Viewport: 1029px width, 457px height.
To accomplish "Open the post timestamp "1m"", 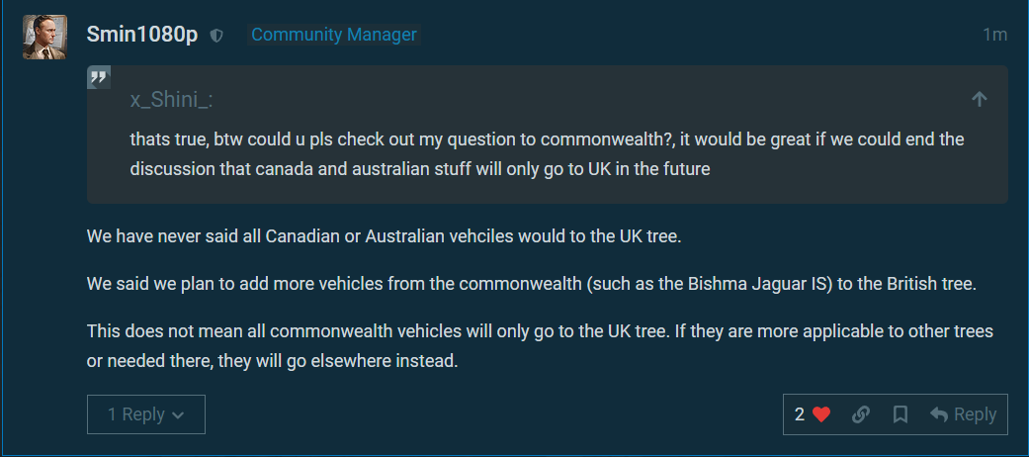I will point(994,36).
